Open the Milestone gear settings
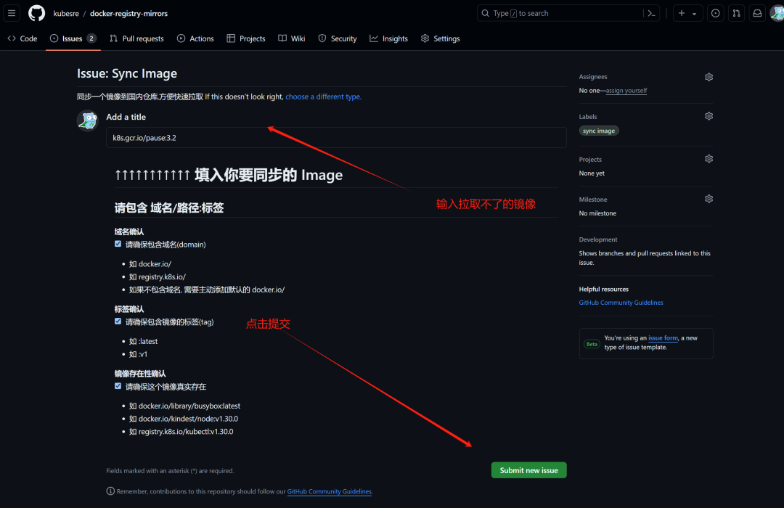Viewport: 784px width, 508px height. click(x=709, y=199)
